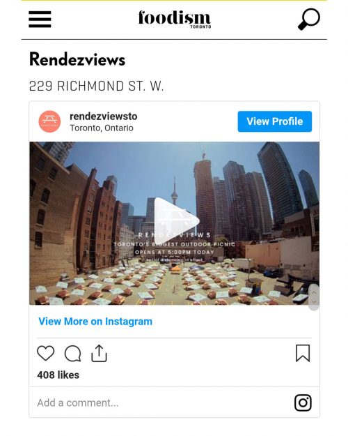Image resolution: width=348 pixels, height=436 pixels.
Task: Focus the Add a comment field
Action: coord(161,403)
